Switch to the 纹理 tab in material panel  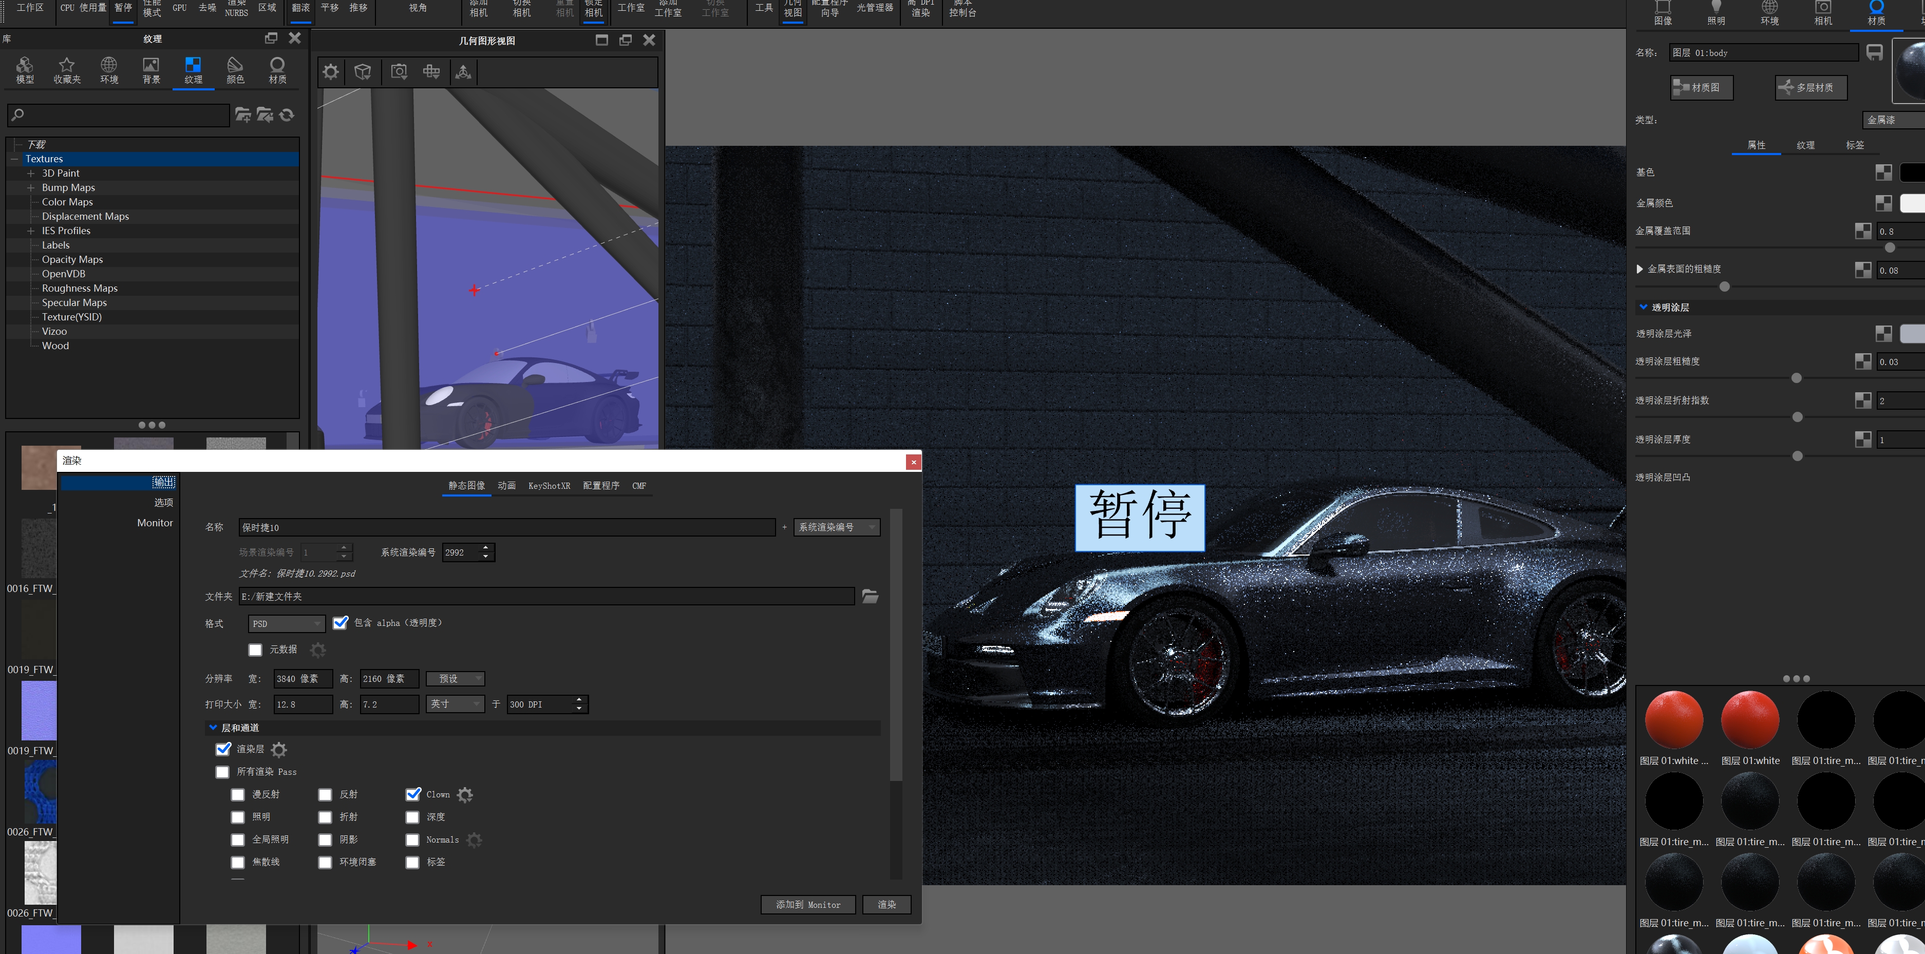click(x=1805, y=145)
